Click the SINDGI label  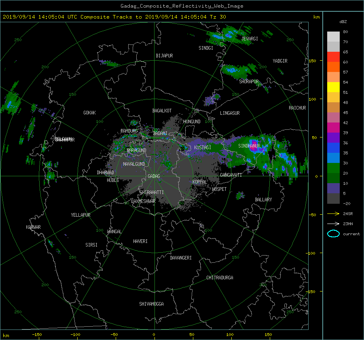pyautogui.click(x=206, y=48)
